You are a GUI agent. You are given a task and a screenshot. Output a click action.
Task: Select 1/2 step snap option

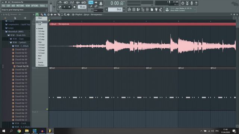[x=41, y=39]
